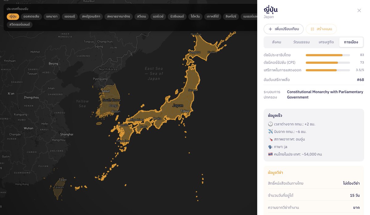Click the Tokyo label on the map
This screenshot has height=215, width=370.
click(x=185, y=111)
